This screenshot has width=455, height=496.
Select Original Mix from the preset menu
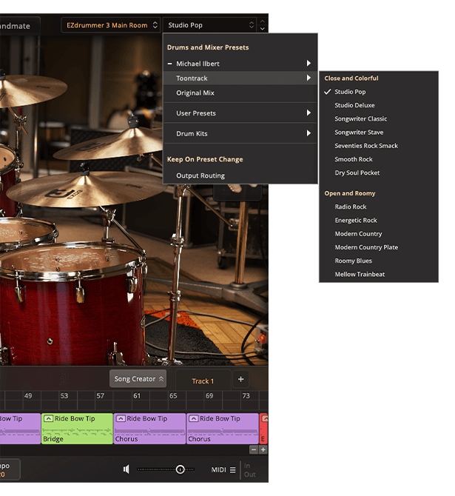tap(195, 93)
